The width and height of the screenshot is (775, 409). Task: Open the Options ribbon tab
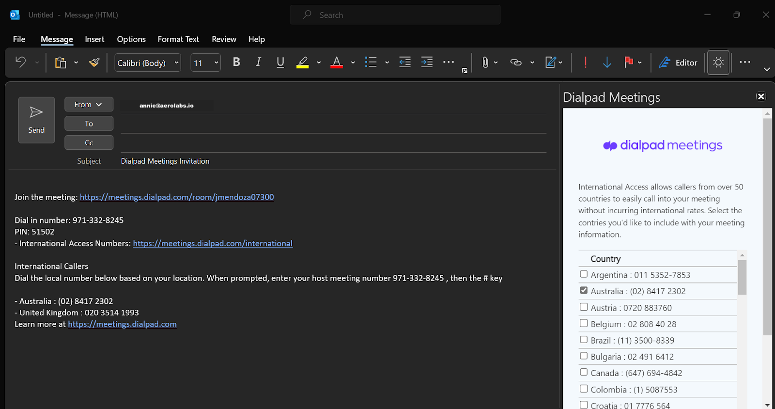click(x=131, y=39)
